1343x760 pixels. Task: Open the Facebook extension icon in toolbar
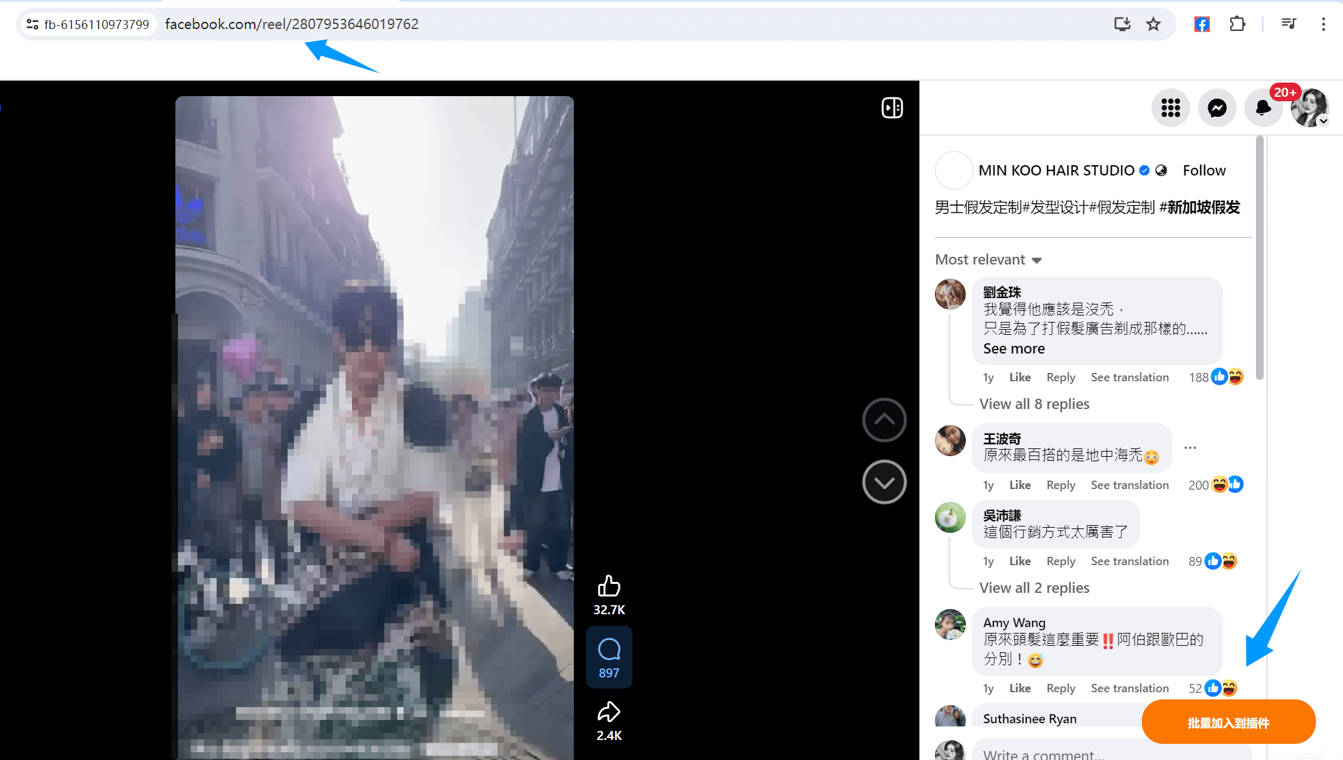point(1202,25)
